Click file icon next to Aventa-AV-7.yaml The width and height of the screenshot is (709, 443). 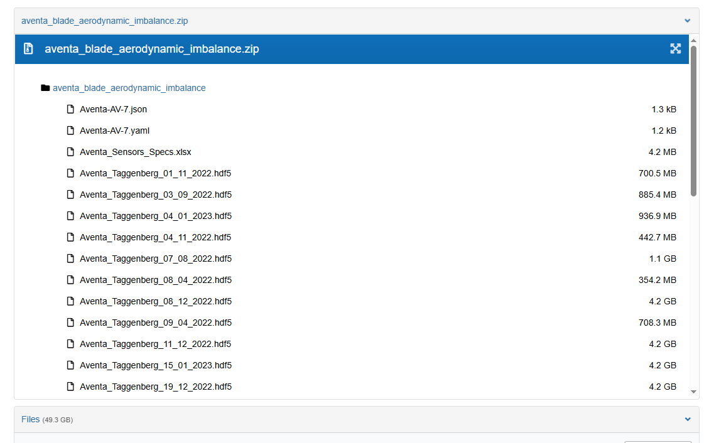(x=70, y=131)
